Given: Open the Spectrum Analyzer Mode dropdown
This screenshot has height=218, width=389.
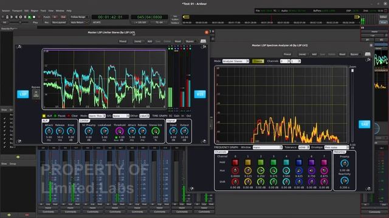Looking at the screenshot, I should click(x=236, y=61).
